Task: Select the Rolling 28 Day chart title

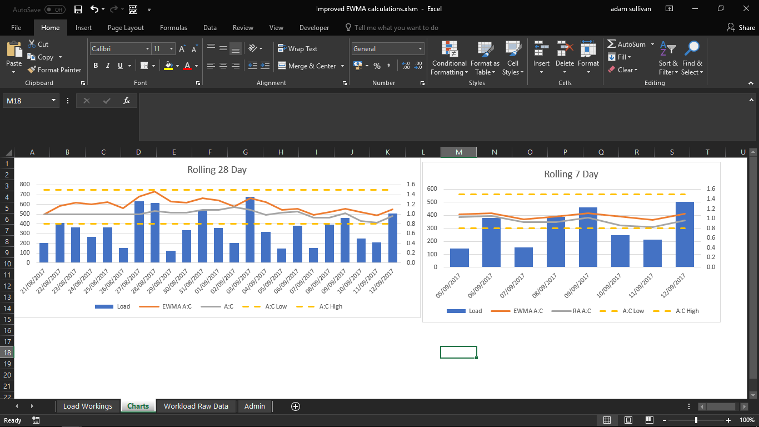Action: tap(217, 170)
